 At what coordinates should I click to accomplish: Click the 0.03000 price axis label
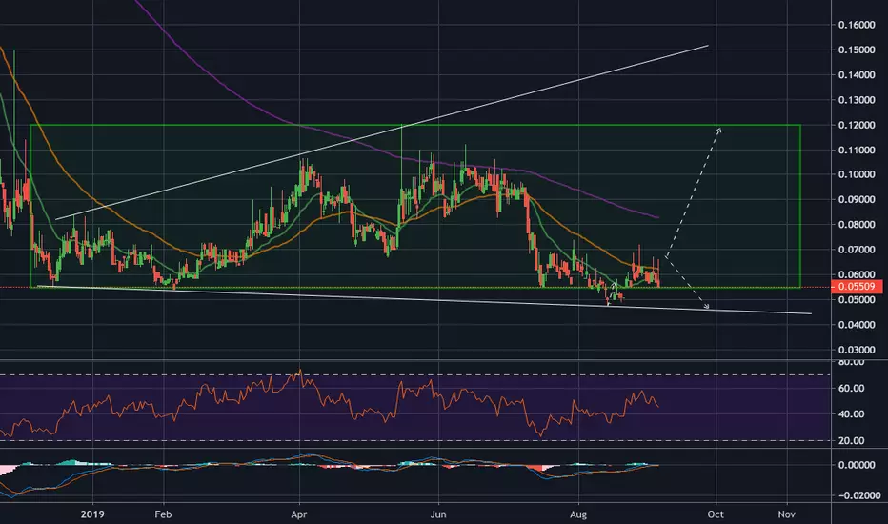[857, 350]
